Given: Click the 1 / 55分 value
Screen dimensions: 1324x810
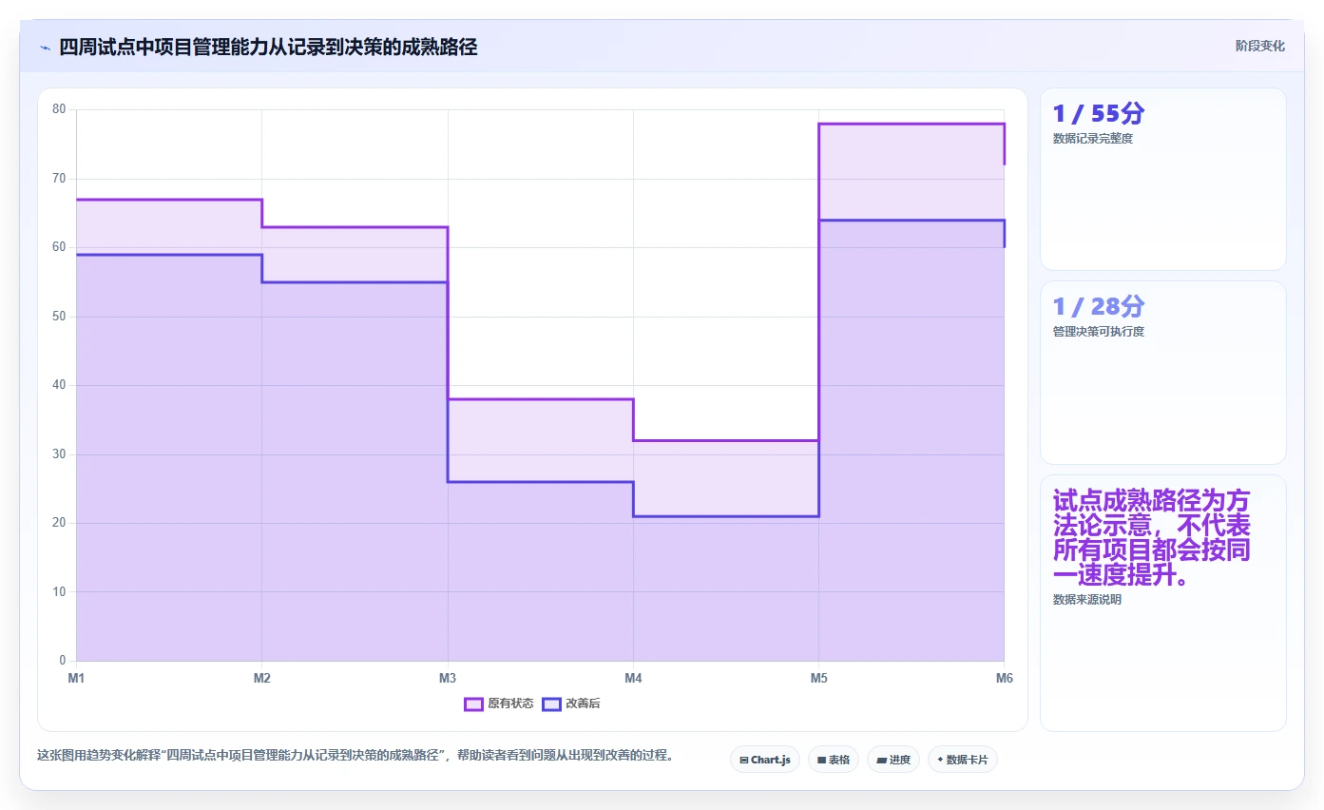Looking at the screenshot, I should (x=1099, y=113).
